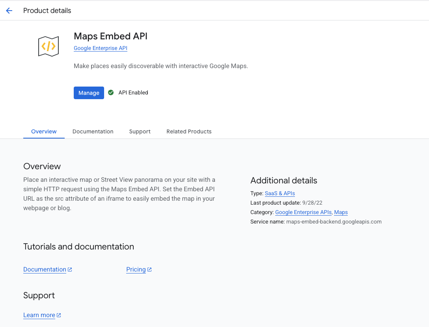Click the maps-embed-backend.googleapis.com service name
The image size is (429, 327).
334,222
